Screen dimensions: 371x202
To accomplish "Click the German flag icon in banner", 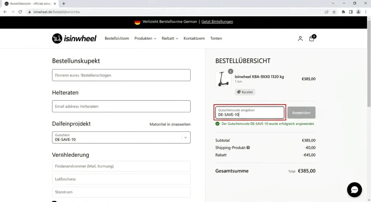I will 137,22.
